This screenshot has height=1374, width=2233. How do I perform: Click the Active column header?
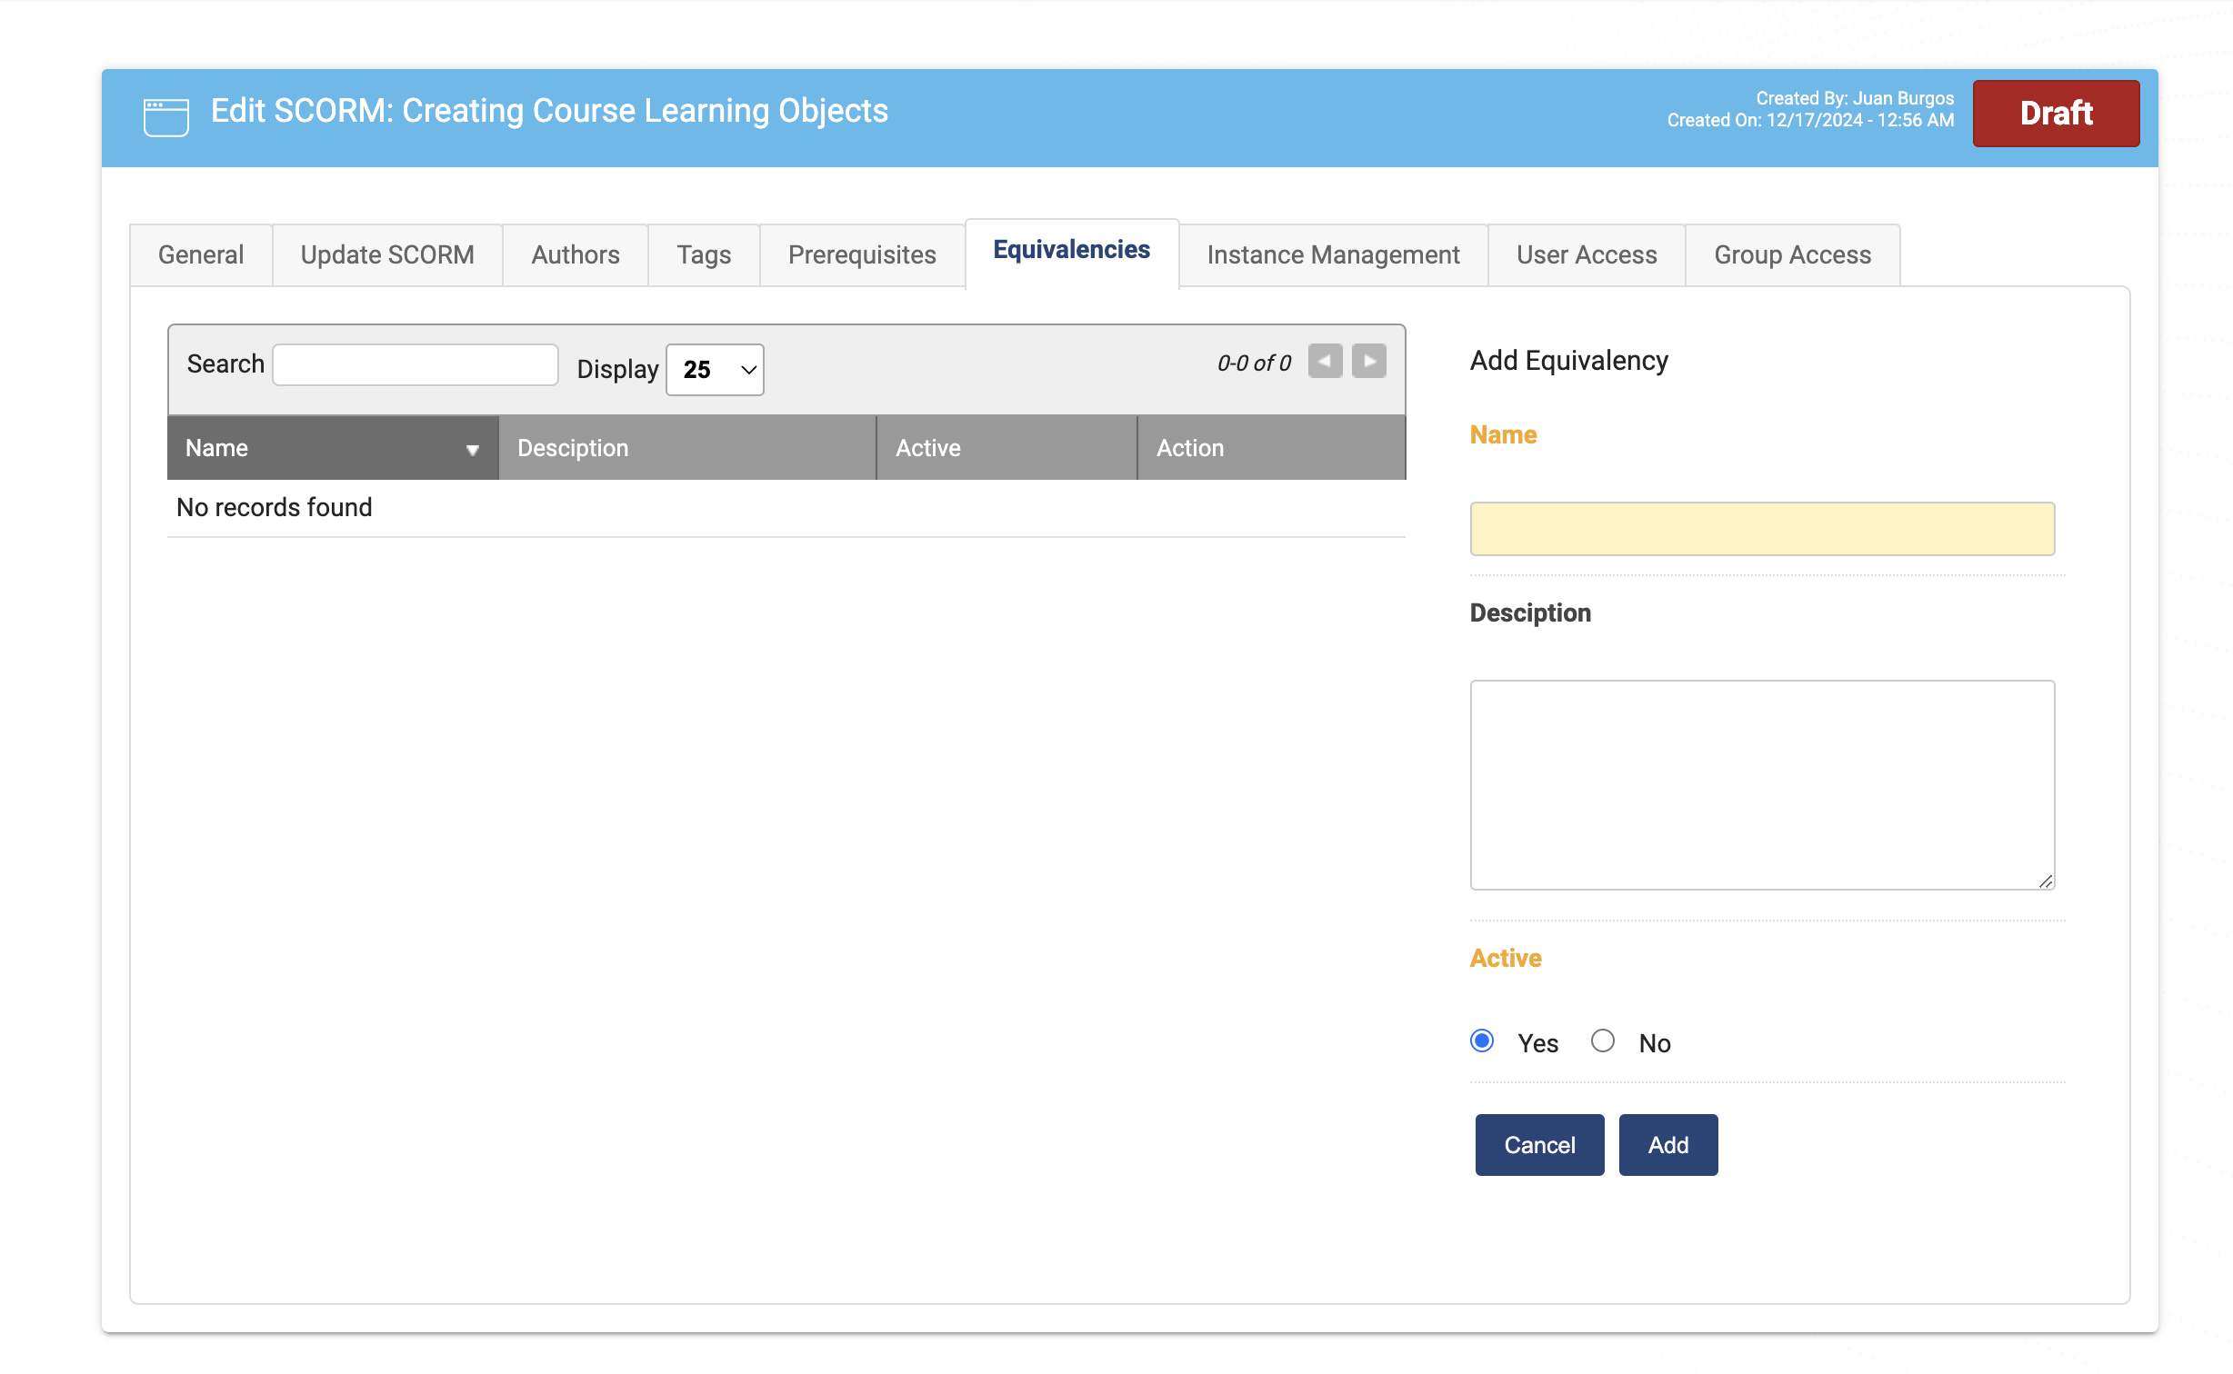1006,448
